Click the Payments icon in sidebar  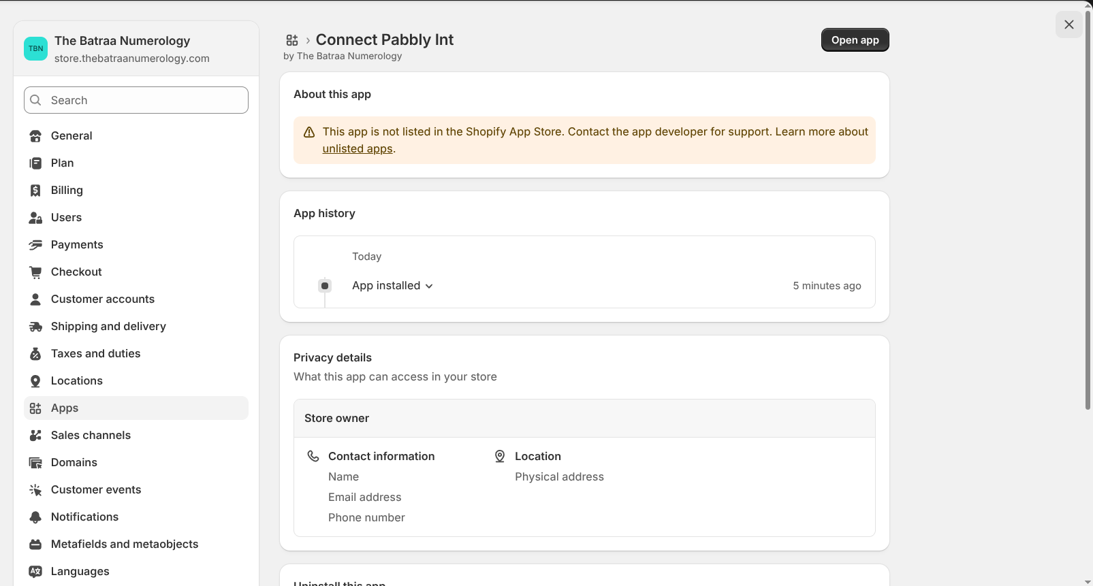tap(35, 245)
